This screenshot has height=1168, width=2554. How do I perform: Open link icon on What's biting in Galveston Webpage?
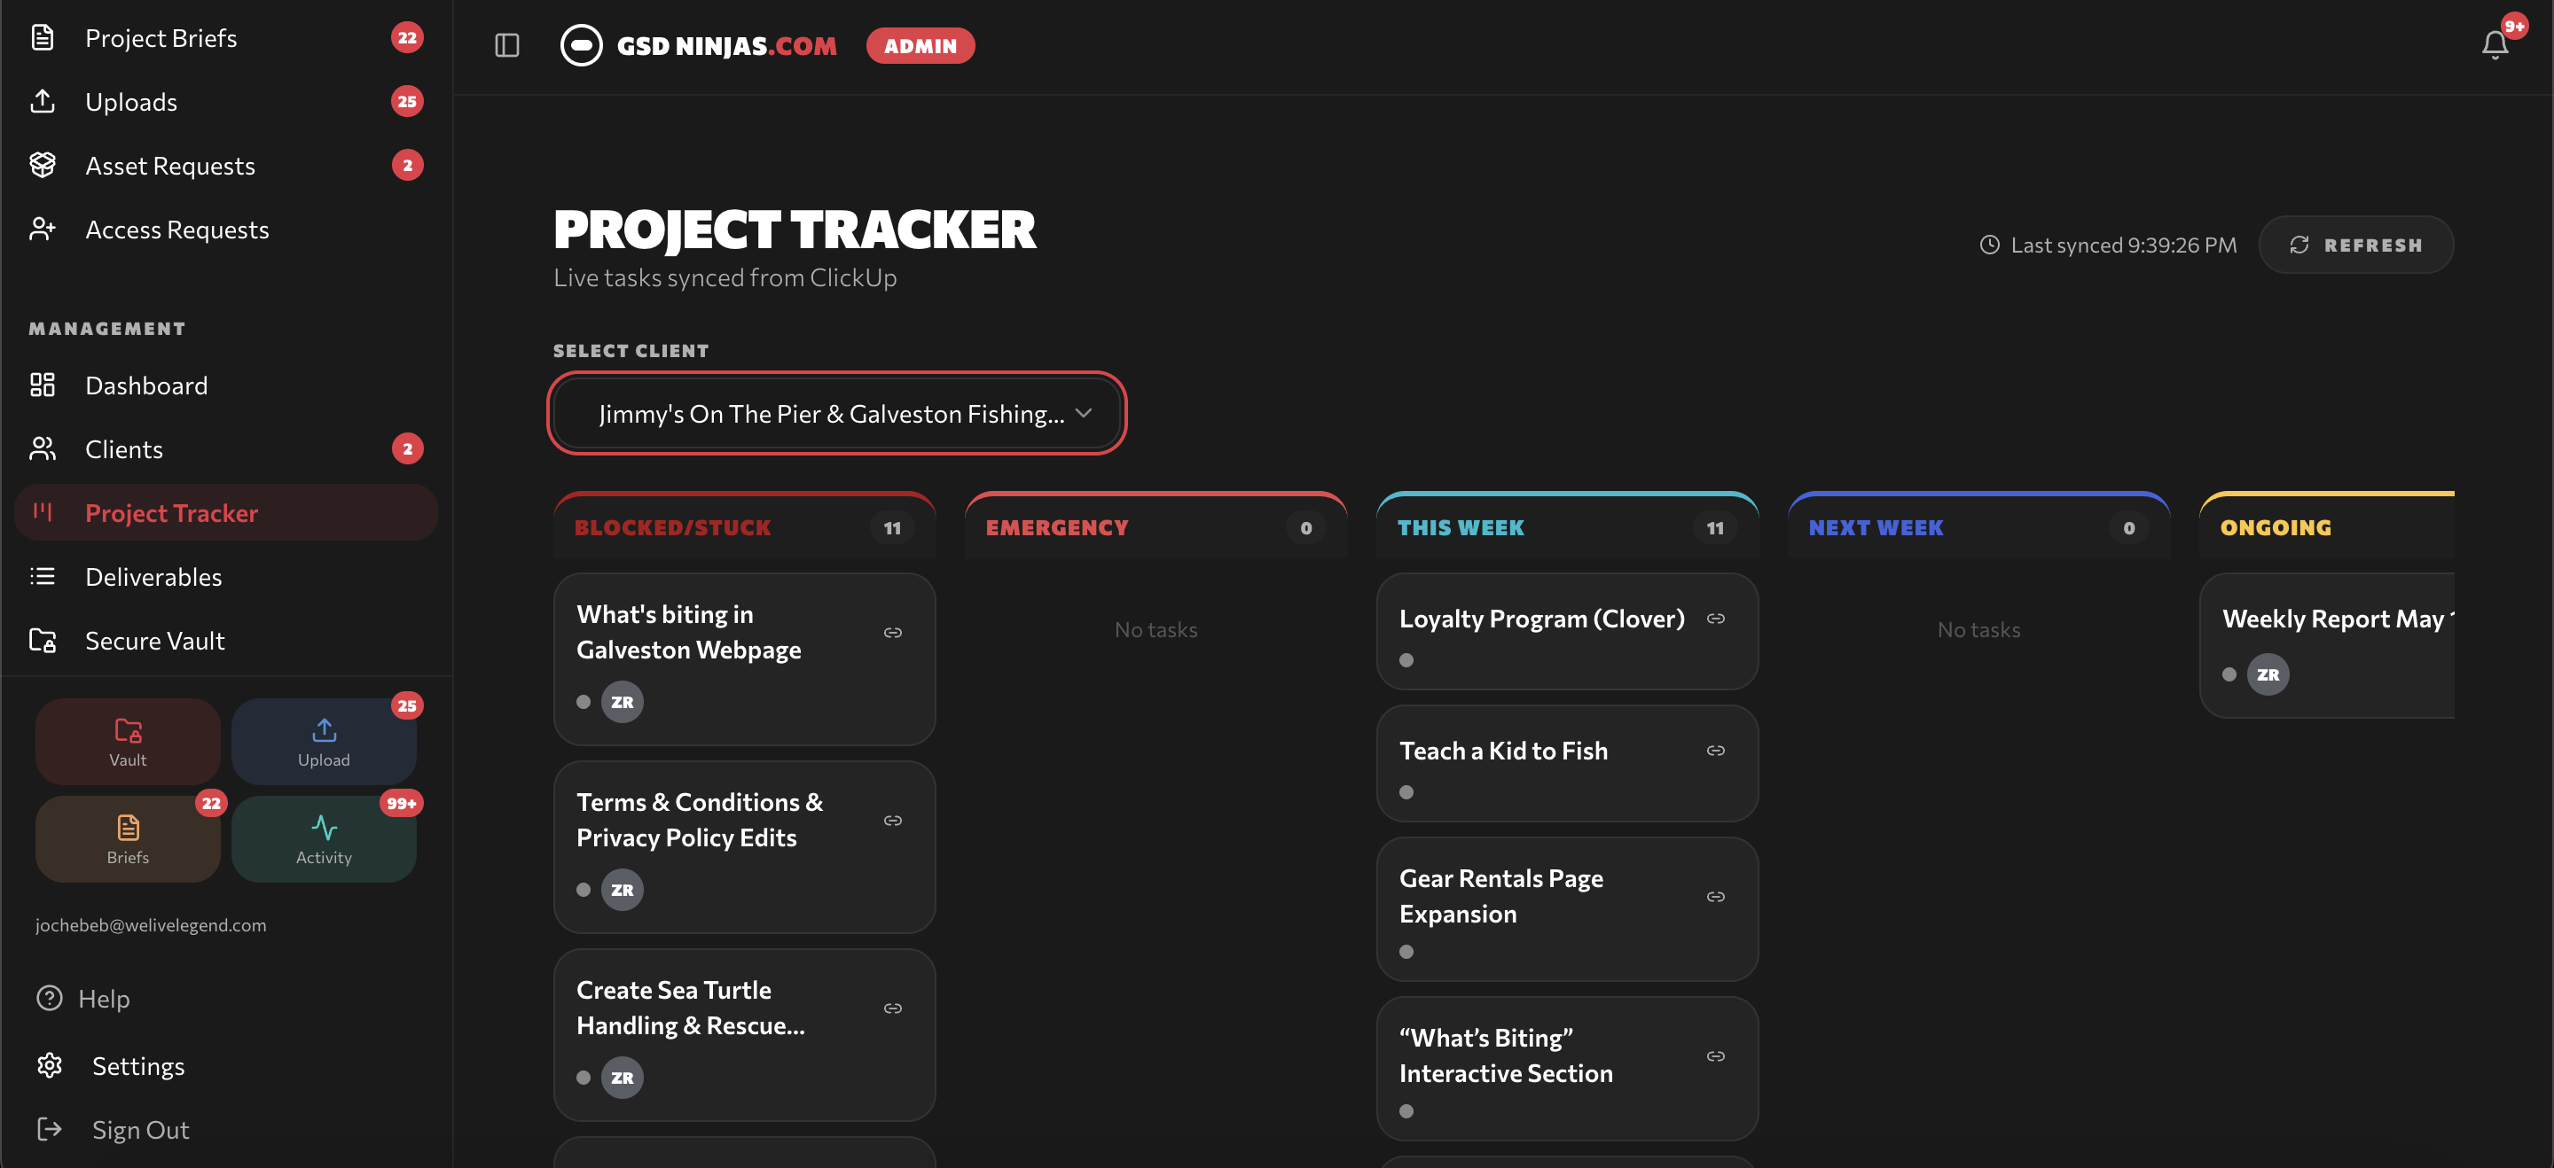pyautogui.click(x=892, y=632)
